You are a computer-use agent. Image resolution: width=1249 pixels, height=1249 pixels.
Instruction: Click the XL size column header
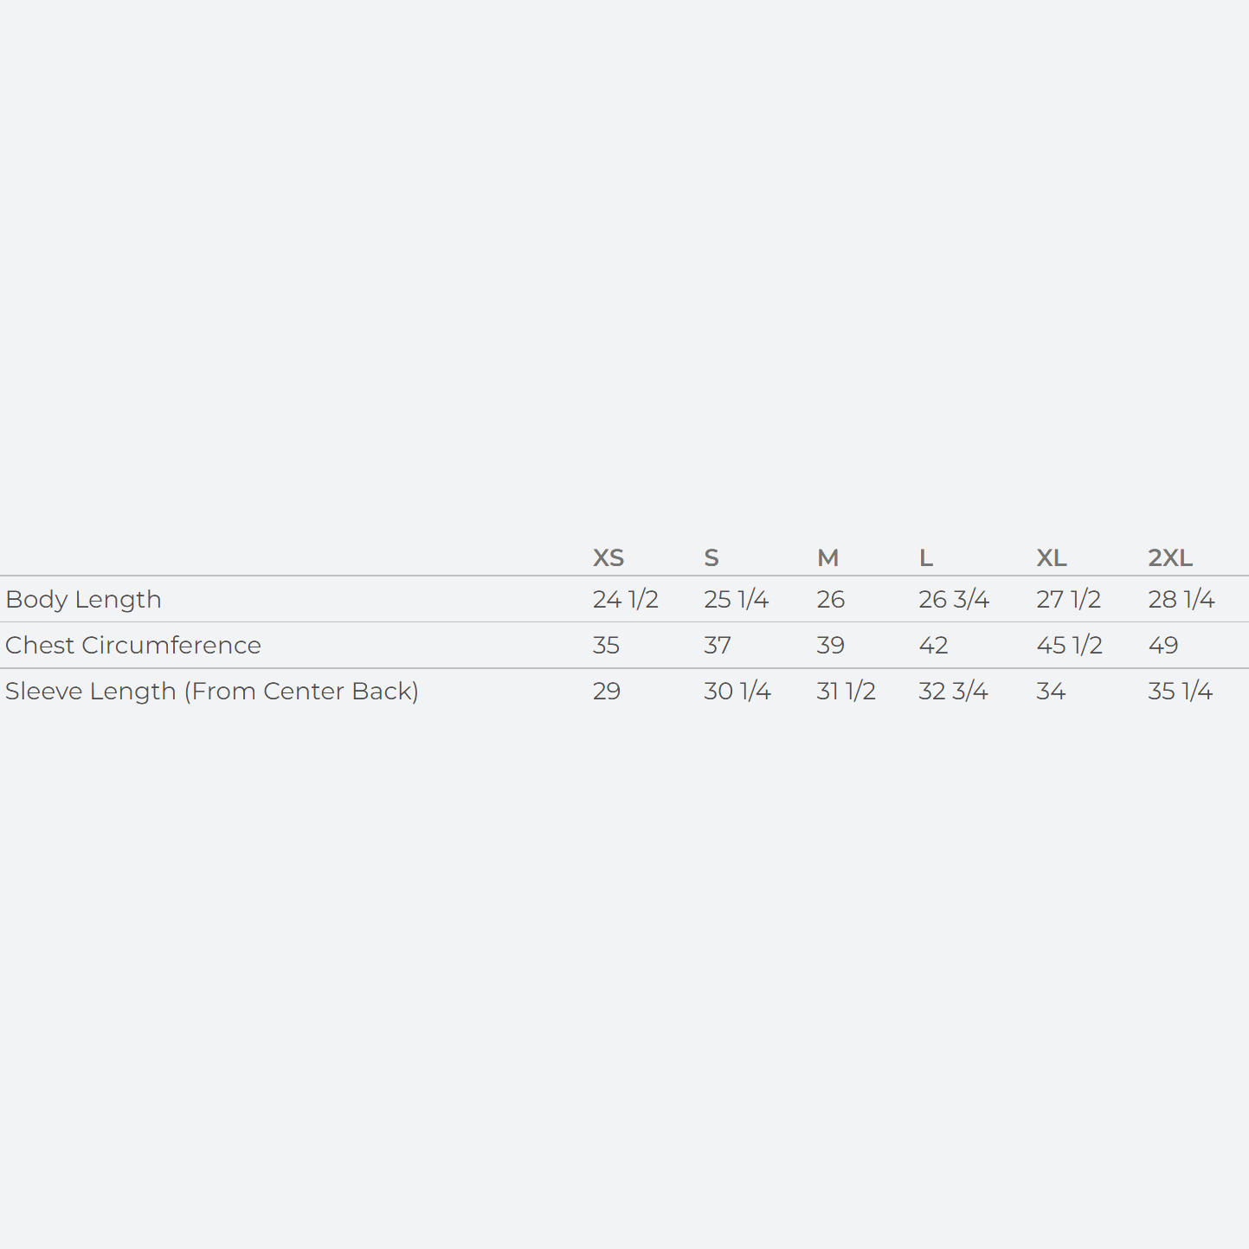[1052, 557]
